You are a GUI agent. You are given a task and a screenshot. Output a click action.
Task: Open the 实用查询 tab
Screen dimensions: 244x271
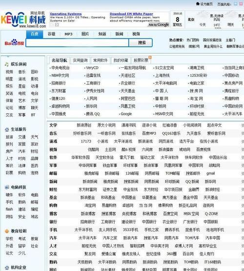click(80, 60)
